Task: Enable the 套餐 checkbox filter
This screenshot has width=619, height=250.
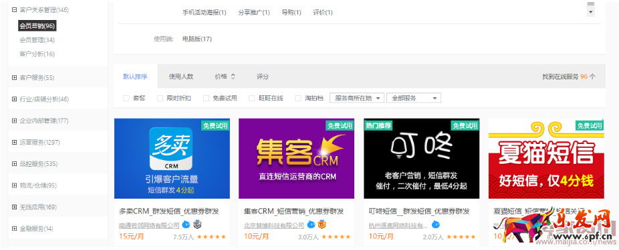Action: tap(126, 99)
